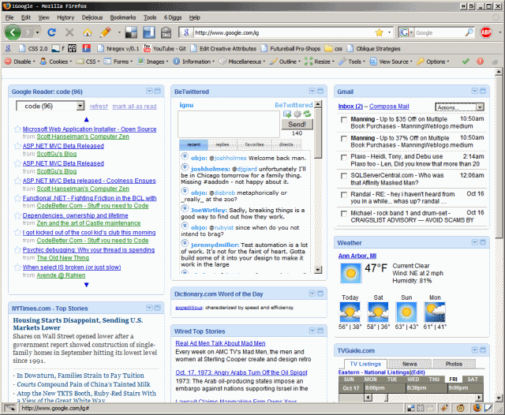
Task: Click the Stop loading X icon
Action: [69, 32]
